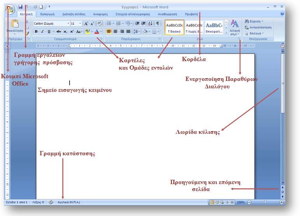Open the font size 11 dropdown

(80, 23)
